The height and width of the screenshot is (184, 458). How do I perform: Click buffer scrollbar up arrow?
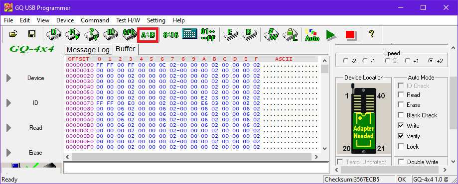pyautogui.click(x=324, y=61)
